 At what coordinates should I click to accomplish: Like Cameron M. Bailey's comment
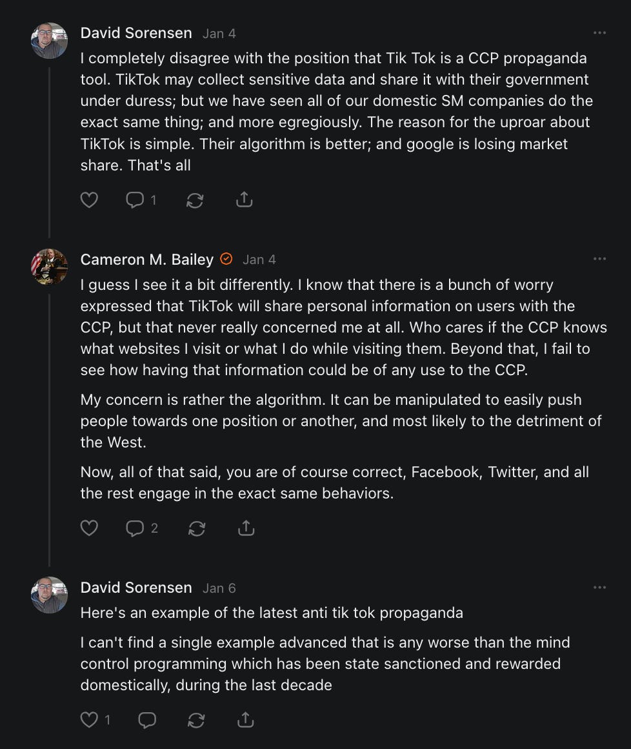pyautogui.click(x=89, y=528)
